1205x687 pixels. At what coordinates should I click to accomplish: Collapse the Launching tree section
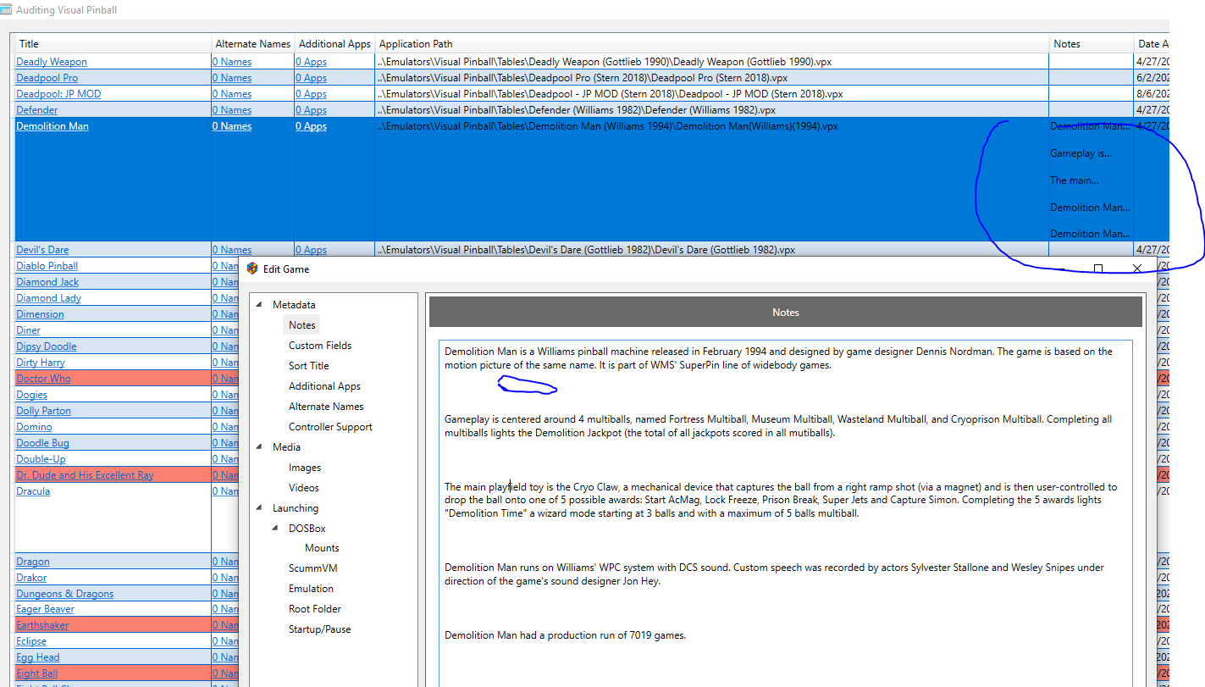(259, 508)
